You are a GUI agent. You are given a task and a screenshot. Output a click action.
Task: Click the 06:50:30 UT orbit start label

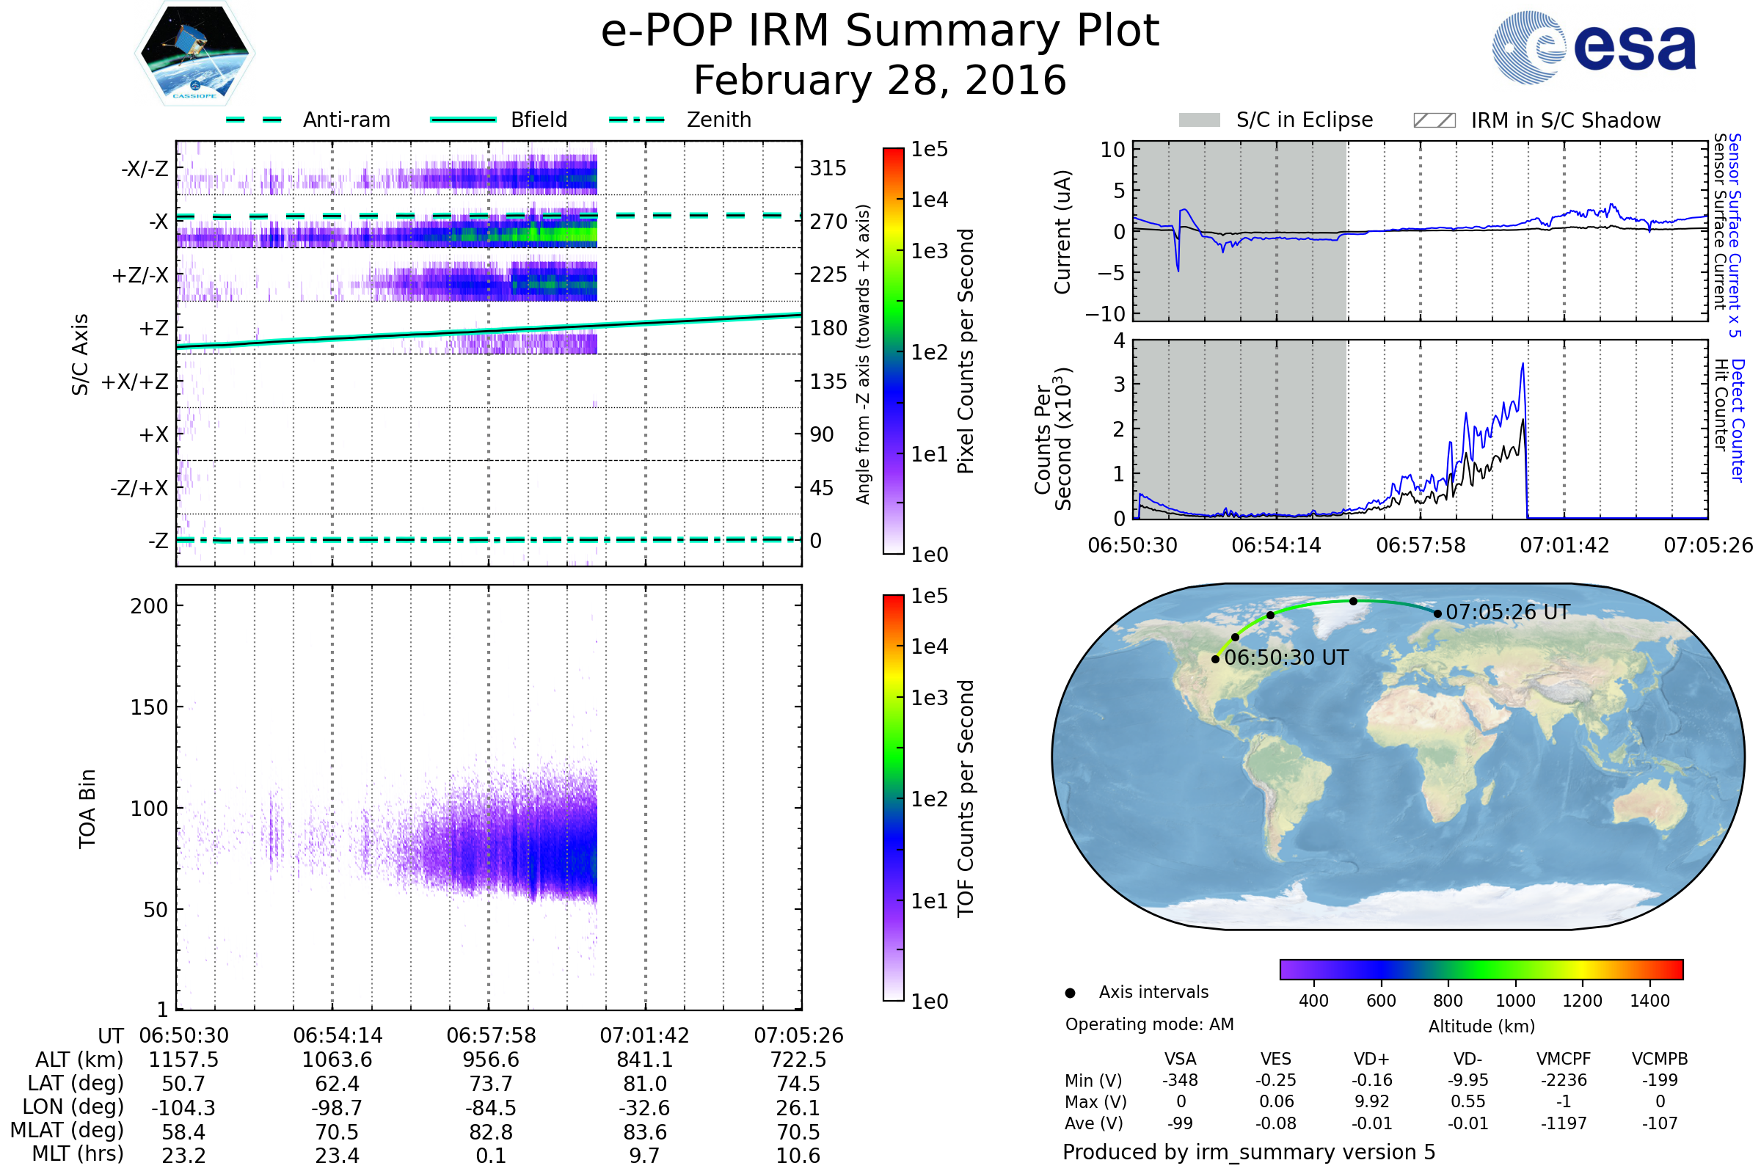[1286, 658]
